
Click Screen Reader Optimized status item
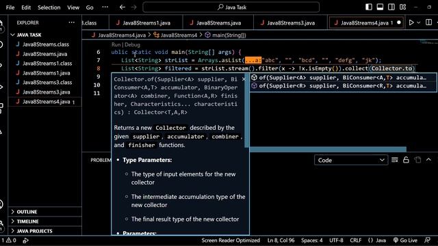pos(231,240)
